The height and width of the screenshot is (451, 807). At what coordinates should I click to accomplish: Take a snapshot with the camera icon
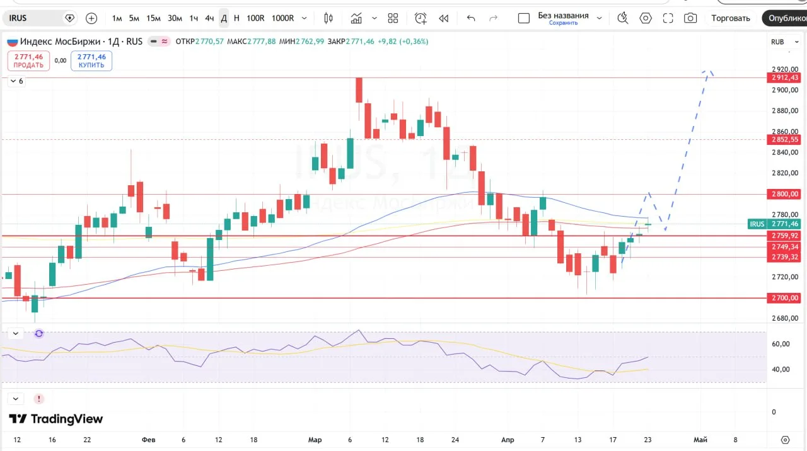point(691,18)
